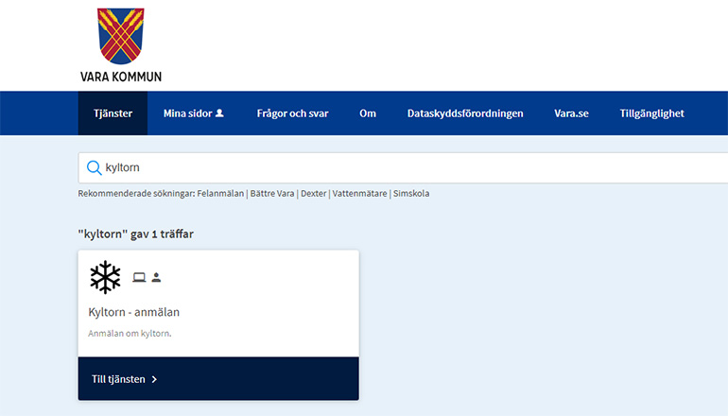728x416 pixels.
Task: Choose recommended search Felanmälan
Action: click(x=220, y=193)
